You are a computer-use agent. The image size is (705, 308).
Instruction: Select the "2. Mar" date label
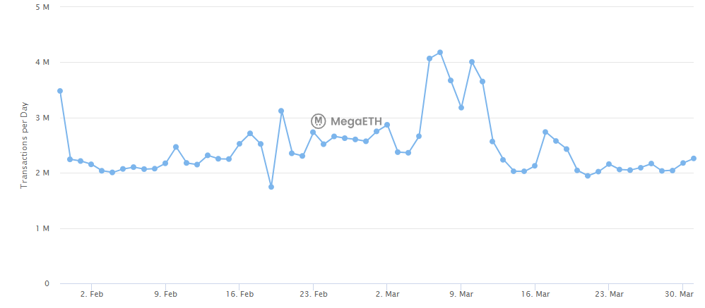[x=388, y=294]
